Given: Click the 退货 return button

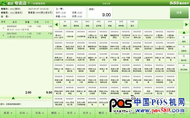Looking at the screenshot, I should [x=71, y=113].
